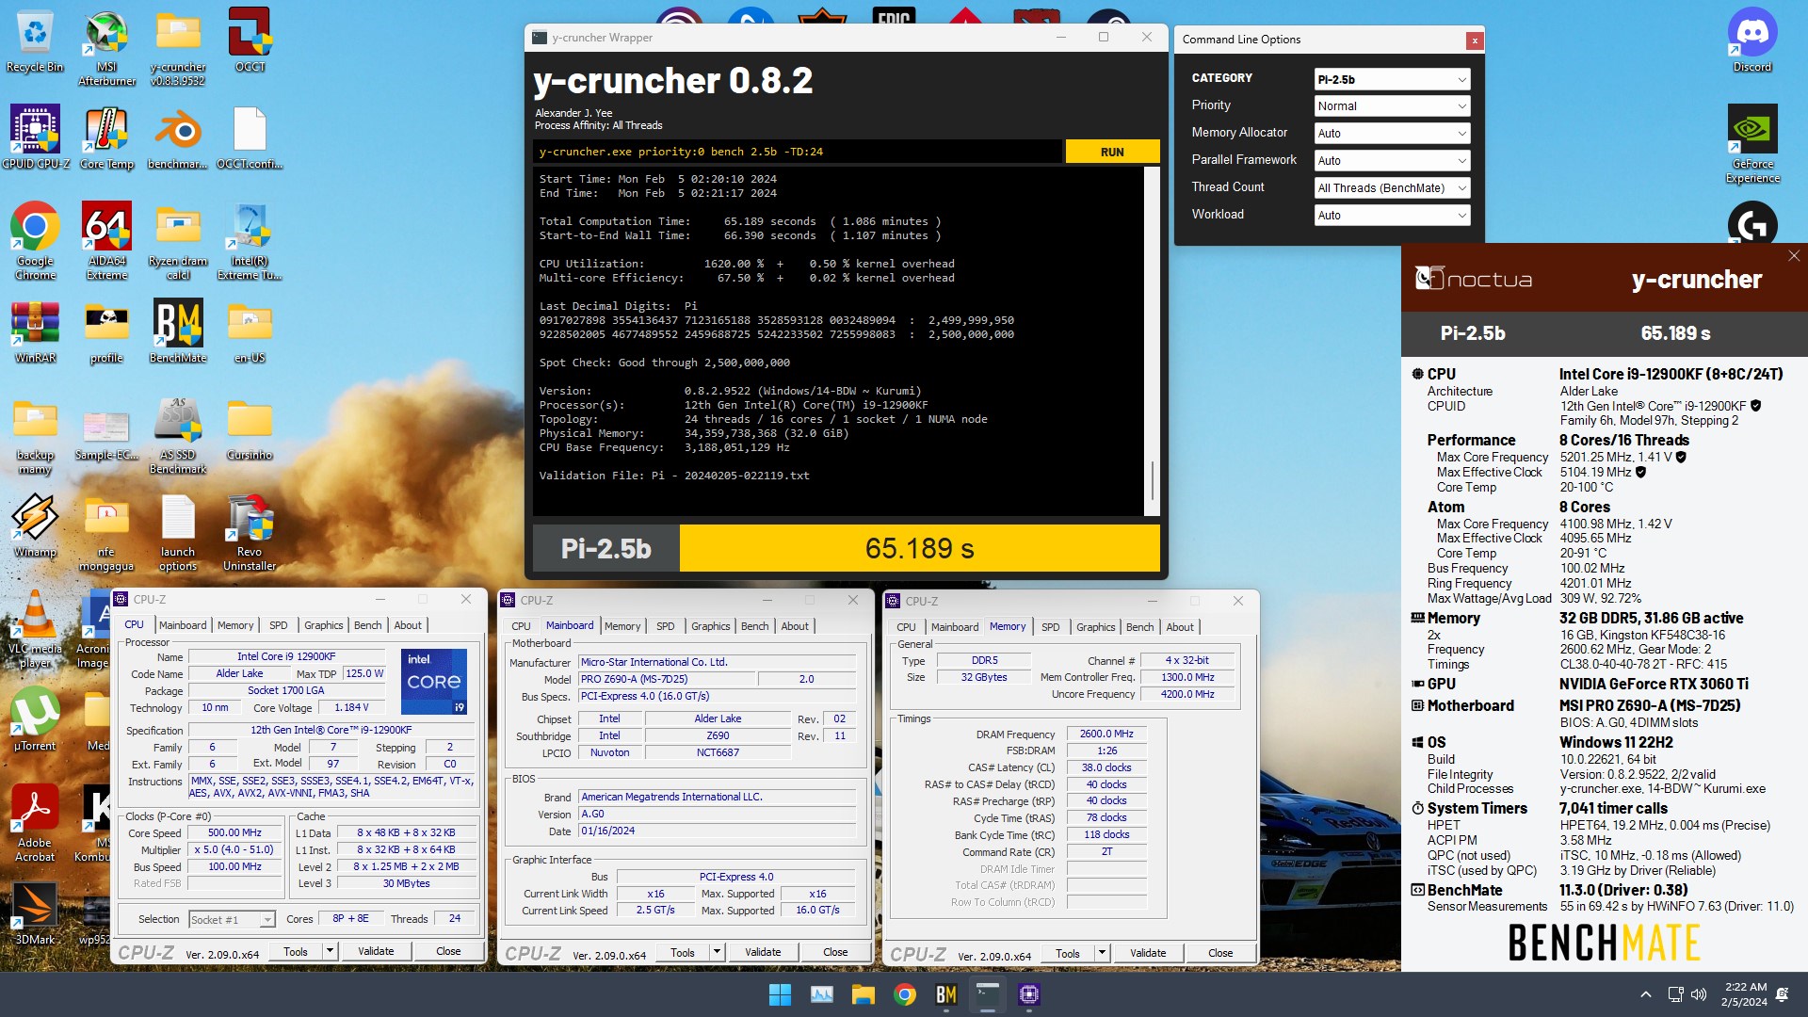The image size is (1808, 1017).
Task: Open About tab in Memory CPU-Z window
Action: 1180,627
